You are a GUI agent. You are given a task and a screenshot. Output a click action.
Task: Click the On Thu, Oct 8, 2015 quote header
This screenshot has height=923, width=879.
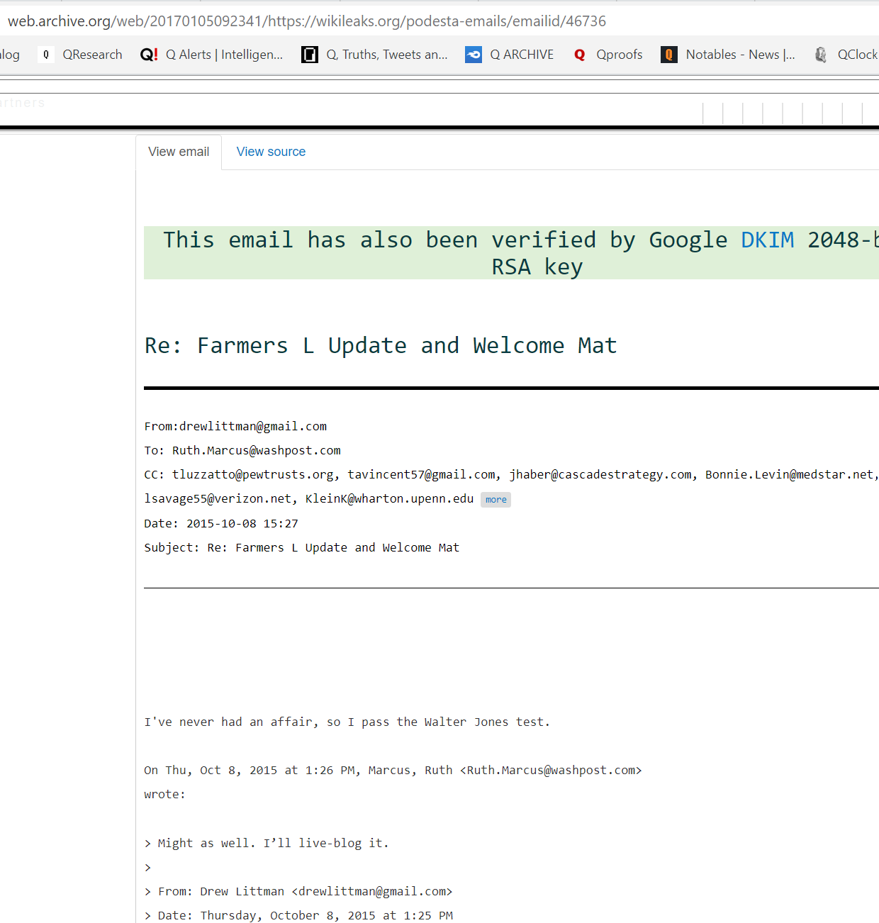393,771
